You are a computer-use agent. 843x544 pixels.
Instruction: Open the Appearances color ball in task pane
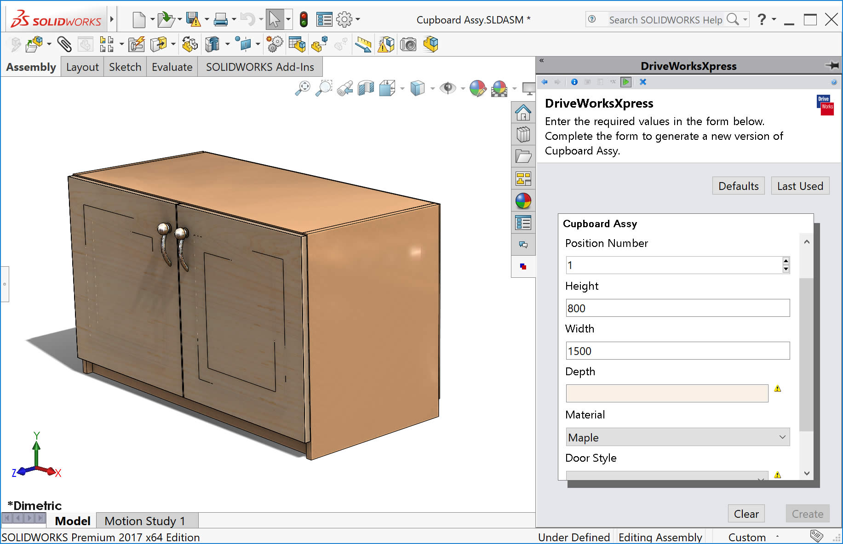click(523, 201)
